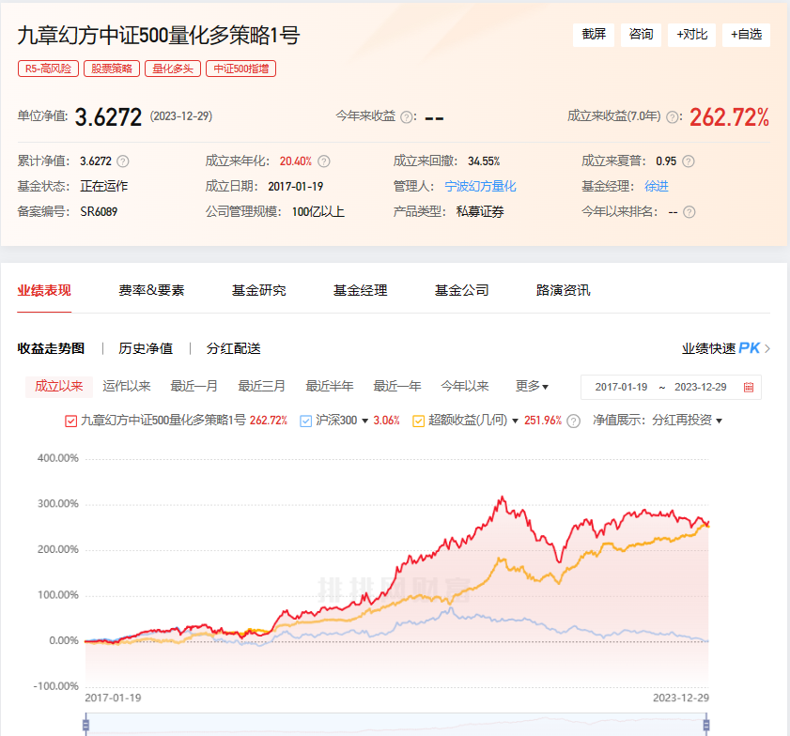
Task: Click help icon beside 成立来年化 20.40%
Action: (324, 161)
